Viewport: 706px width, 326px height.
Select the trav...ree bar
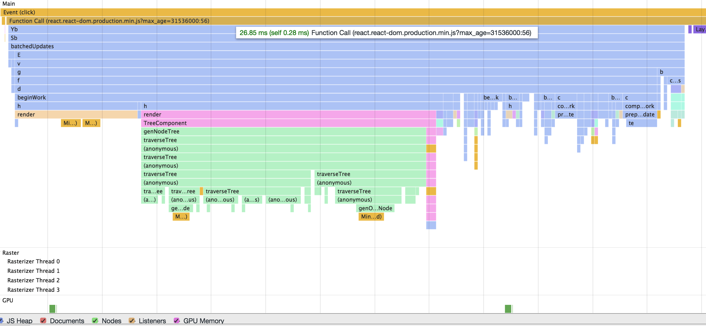tap(184, 191)
